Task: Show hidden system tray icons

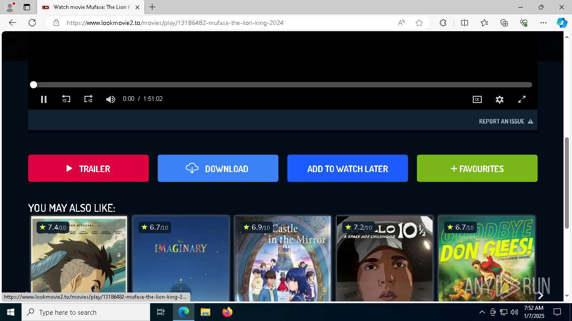Action: pos(482,312)
